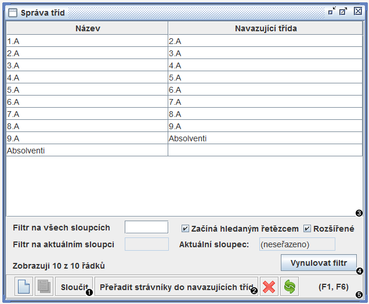Click the green refresh arrows icon
This screenshot has width=369, height=304.
click(290, 287)
